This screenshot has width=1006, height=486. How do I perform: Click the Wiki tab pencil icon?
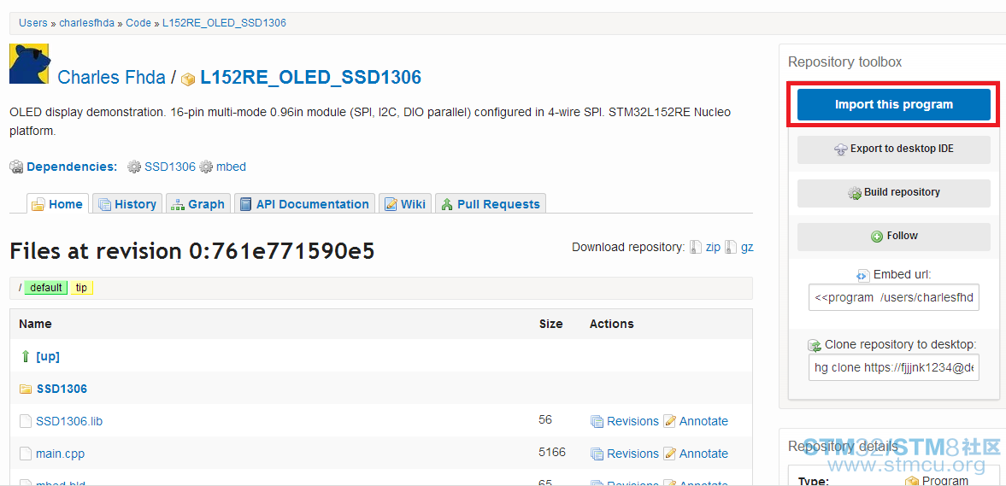tap(391, 204)
